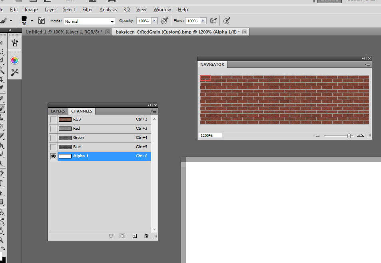Click Load channel as selection icon
The image size is (381, 263).
(x=111, y=236)
